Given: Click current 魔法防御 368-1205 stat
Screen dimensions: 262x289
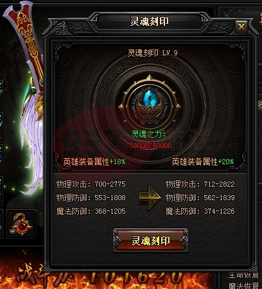Looking at the screenshot, I should (91, 211).
